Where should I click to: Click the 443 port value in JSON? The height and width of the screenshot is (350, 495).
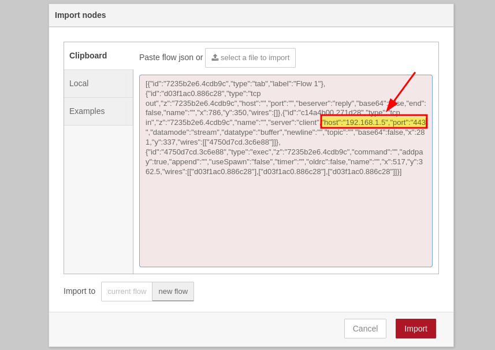point(418,122)
